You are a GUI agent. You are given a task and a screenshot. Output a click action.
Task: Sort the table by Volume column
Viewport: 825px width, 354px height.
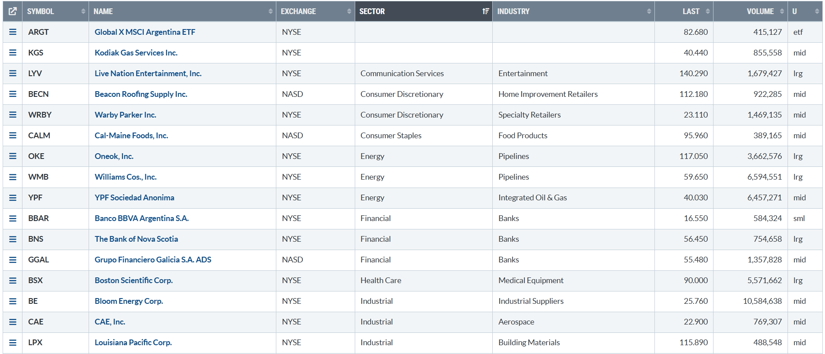click(760, 11)
